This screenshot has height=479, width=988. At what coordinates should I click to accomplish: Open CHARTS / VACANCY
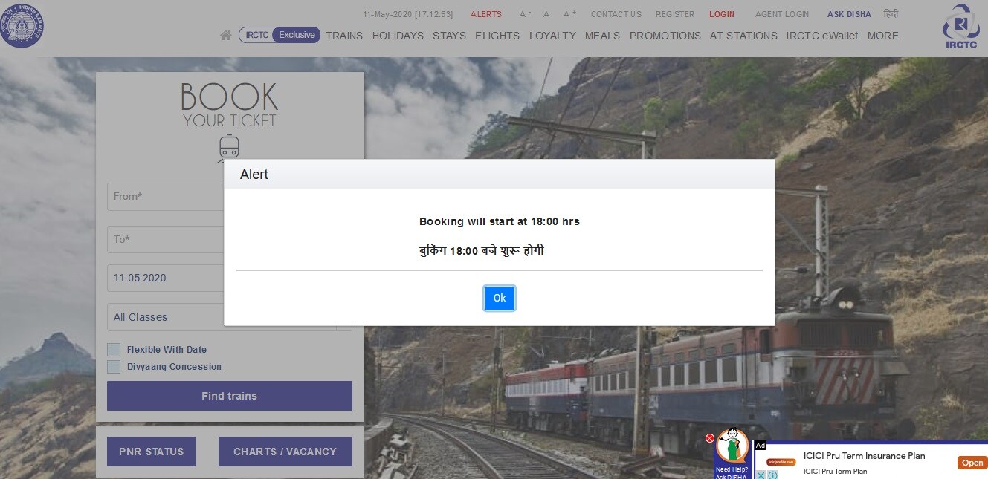pyautogui.click(x=285, y=452)
